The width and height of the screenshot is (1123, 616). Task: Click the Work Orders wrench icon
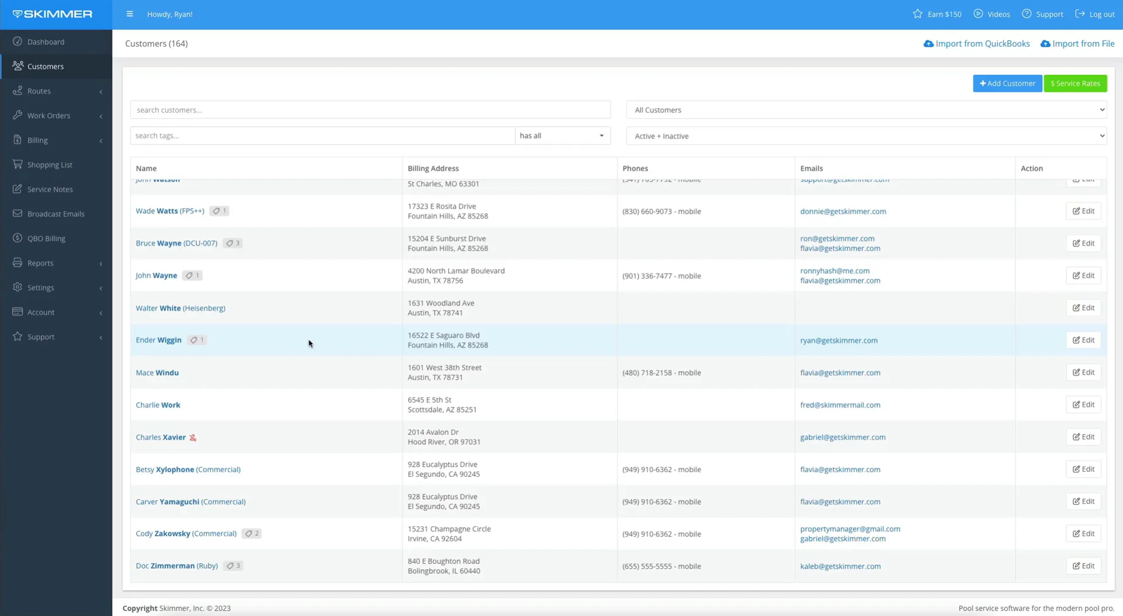coord(18,115)
